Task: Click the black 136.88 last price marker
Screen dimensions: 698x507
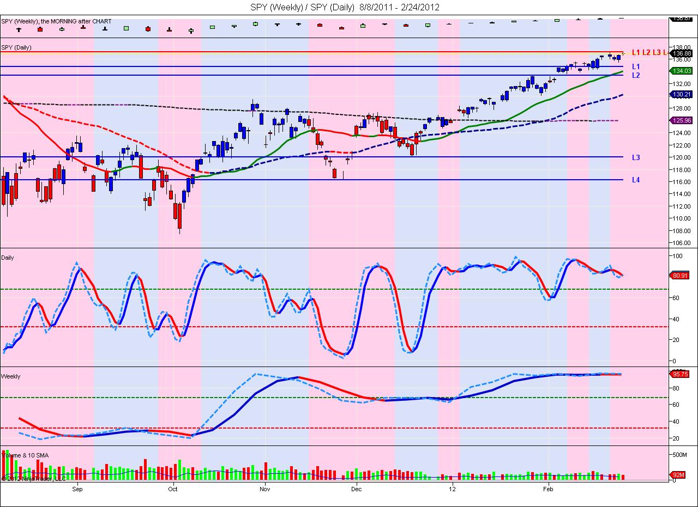Action: [x=681, y=53]
